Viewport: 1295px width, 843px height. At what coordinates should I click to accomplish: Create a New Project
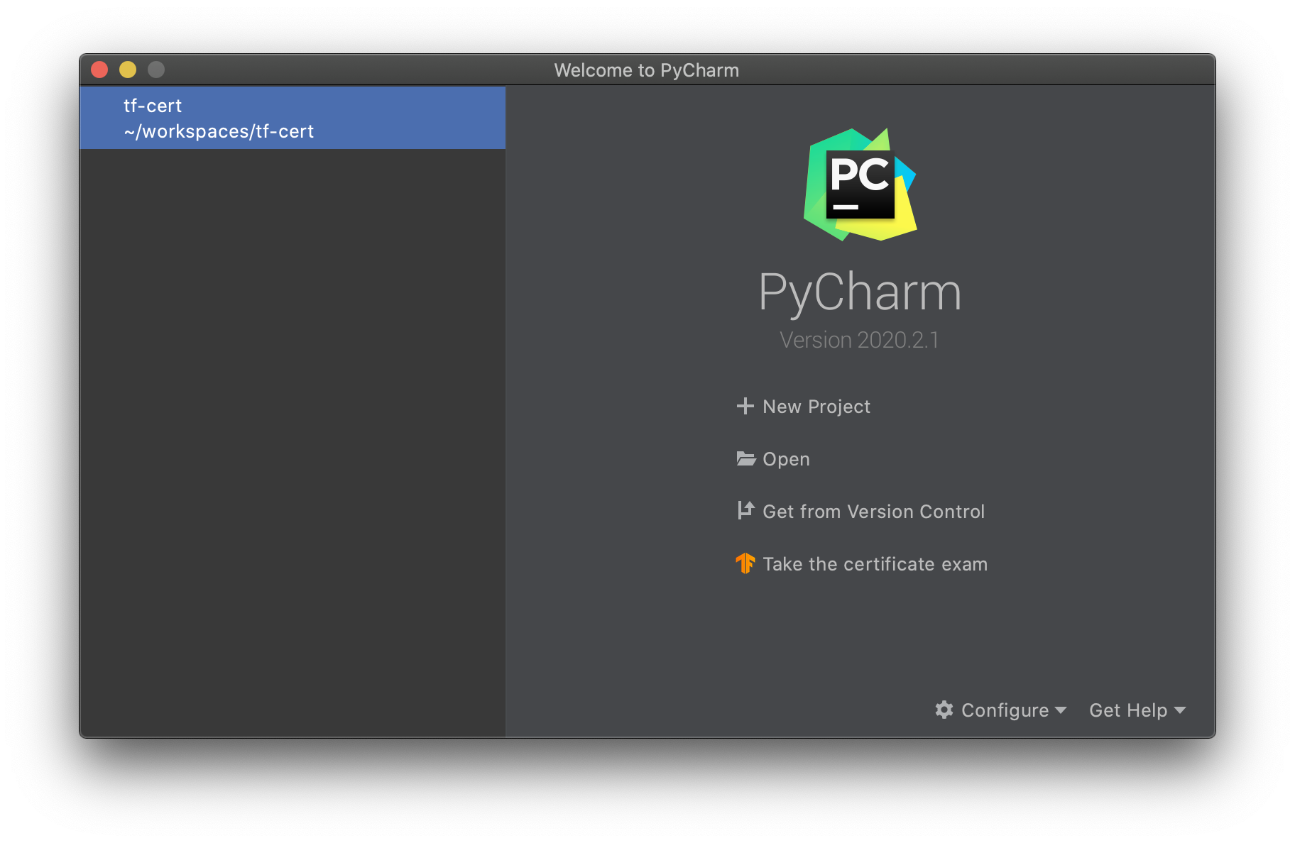(x=803, y=407)
